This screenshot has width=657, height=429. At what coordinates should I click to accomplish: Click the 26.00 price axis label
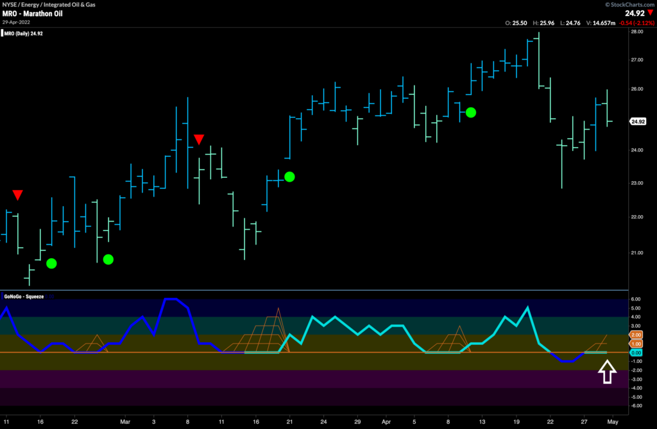click(637, 89)
